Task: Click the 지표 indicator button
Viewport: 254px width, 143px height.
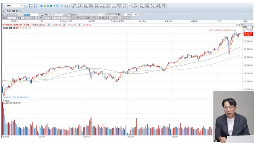Action: click(50, 18)
